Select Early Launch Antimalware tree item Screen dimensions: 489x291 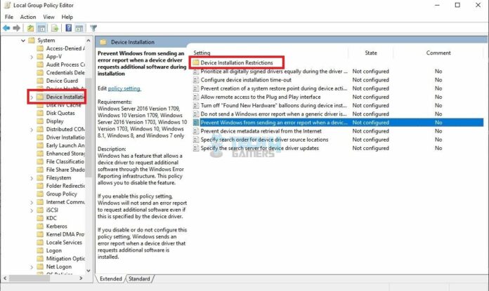[65, 146]
